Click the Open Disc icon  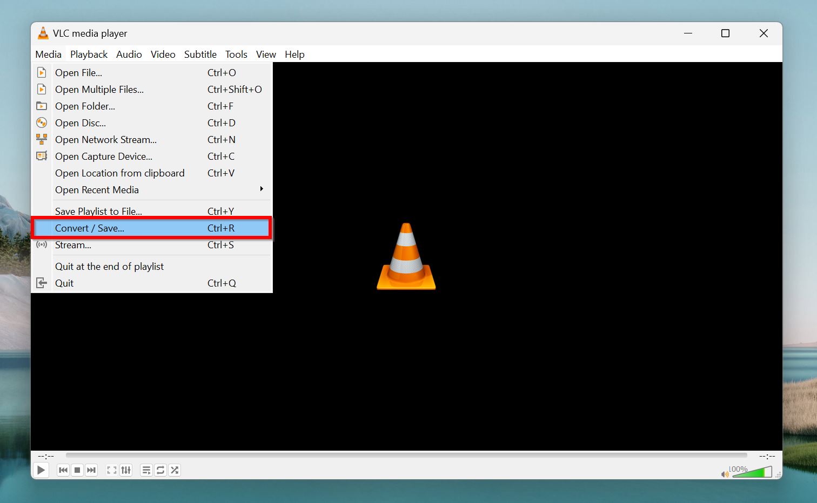point(42,123)
